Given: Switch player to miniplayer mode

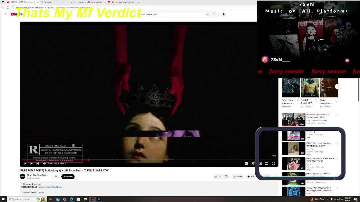Looking at the screenshot, I should 260,163.
